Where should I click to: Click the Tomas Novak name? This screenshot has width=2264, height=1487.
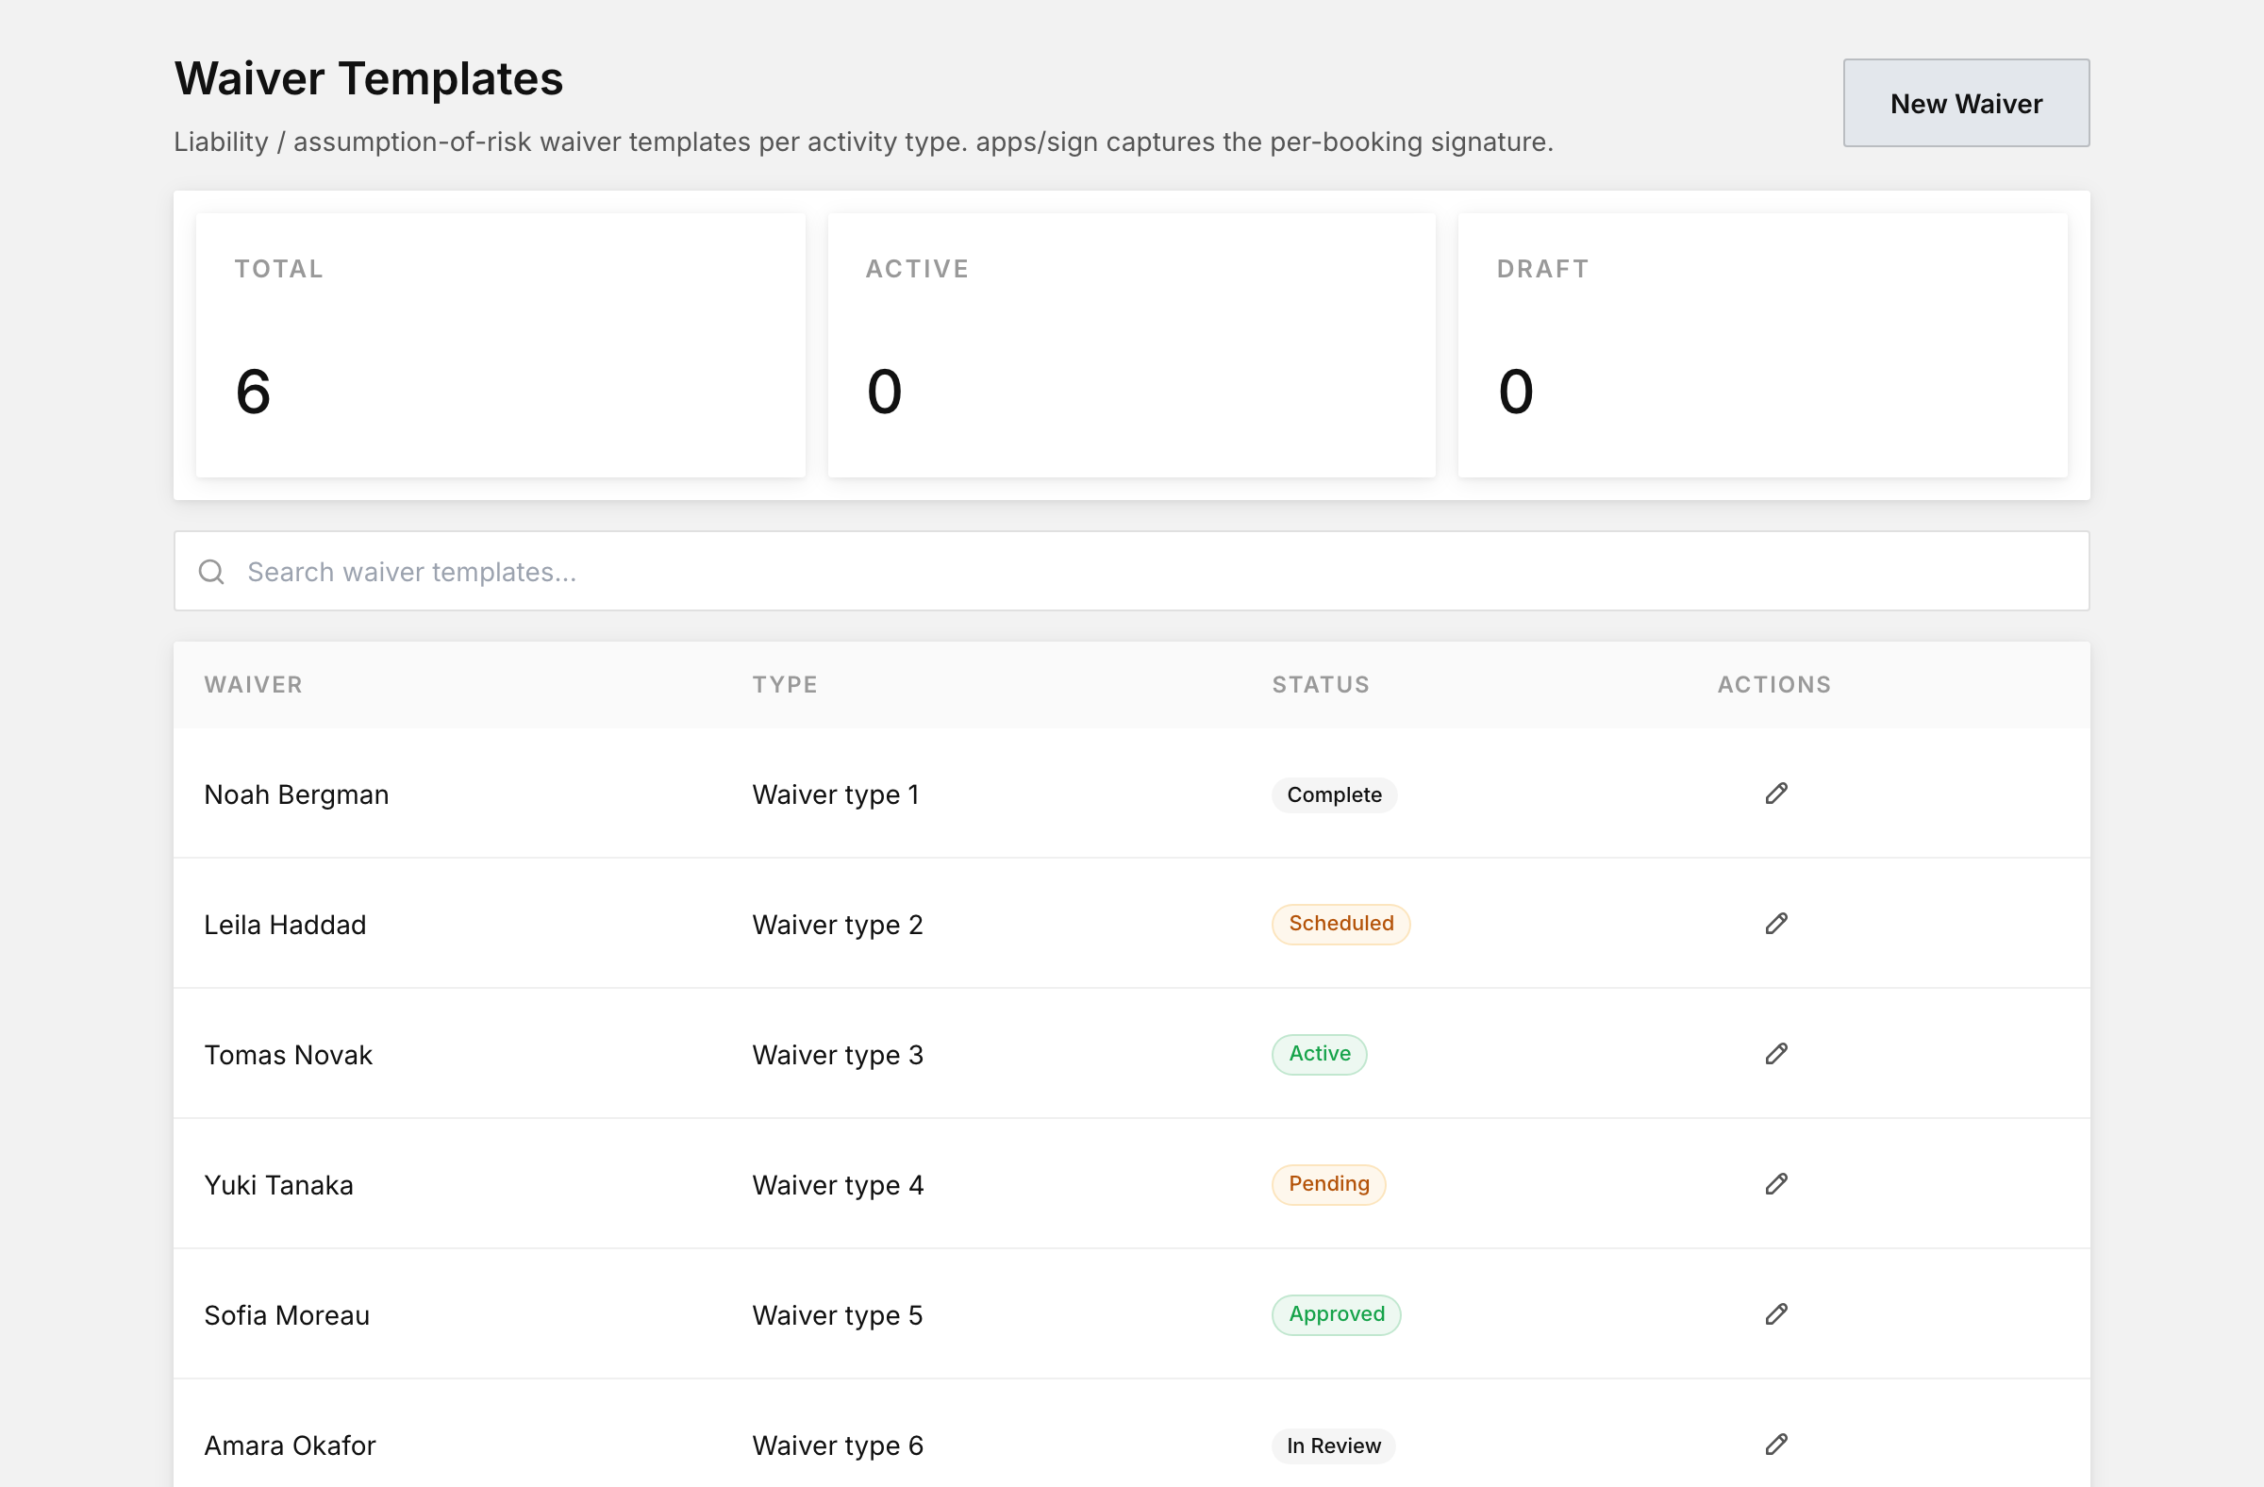288,1055
